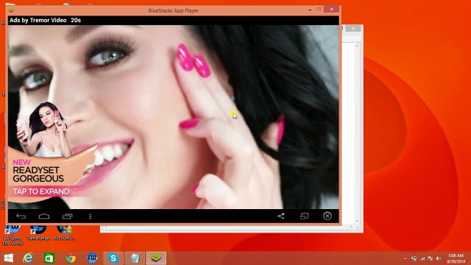Click the BlueStacks title bar app icon
471x265 pixels.
point(12,10)
